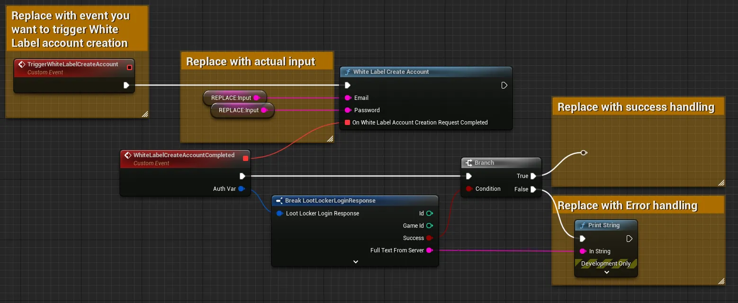Click the exec input pin of White Label Create Account
Image resolution: width=738 pixels, height=303 pixels.
(348, 85)
